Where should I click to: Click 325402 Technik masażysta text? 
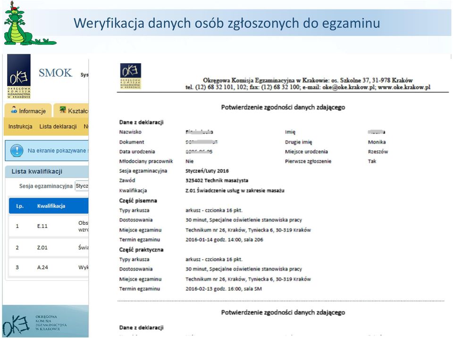pyautogui.click(x=217, y=180)
